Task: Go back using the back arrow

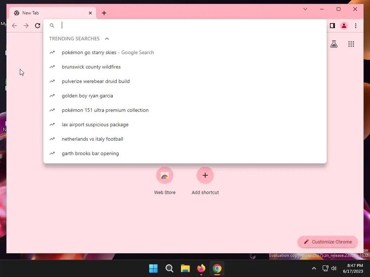Action: (x=14, y=26)
